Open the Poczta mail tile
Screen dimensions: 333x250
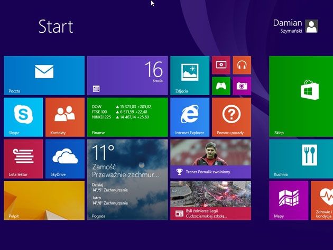[44, 76]
